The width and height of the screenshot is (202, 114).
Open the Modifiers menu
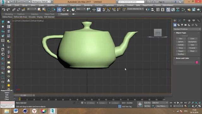pyautogui.click(x=51, y=5)
